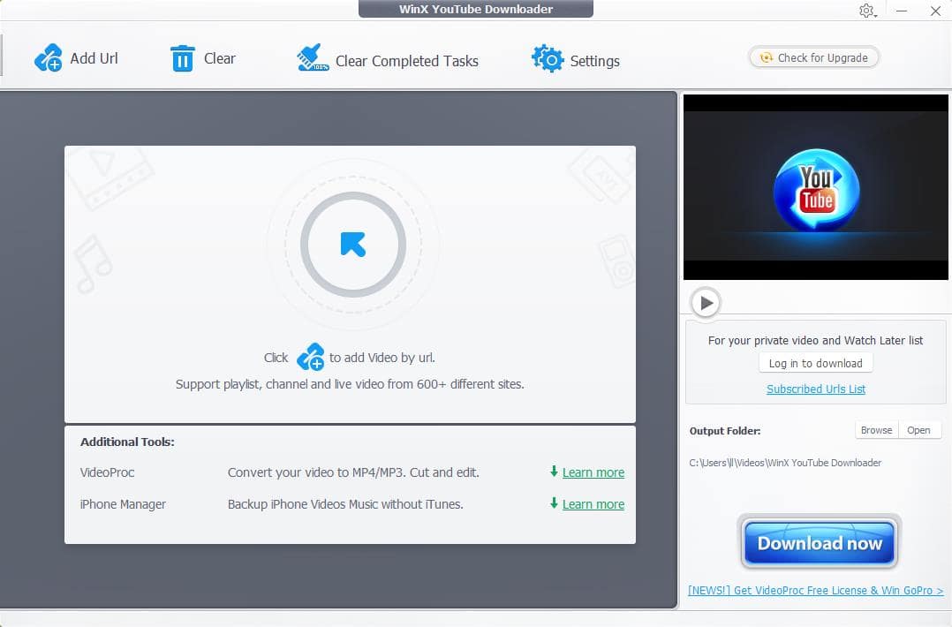Screen dimensions: 952x627
Task: Click the title bar gear dropdown icon
Action: coord(866,11)
